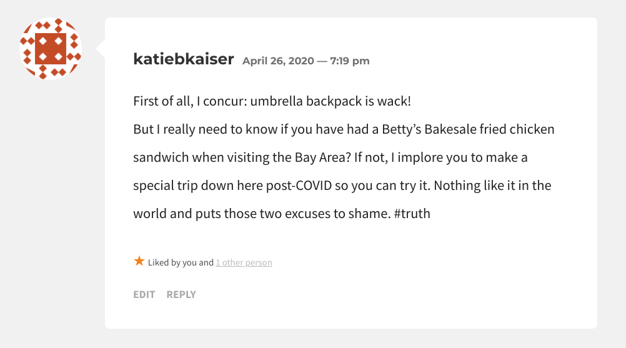Open the "1 other person" likes link
The image size is (626, 348).
pyautogui.click(x=244, y=262)
